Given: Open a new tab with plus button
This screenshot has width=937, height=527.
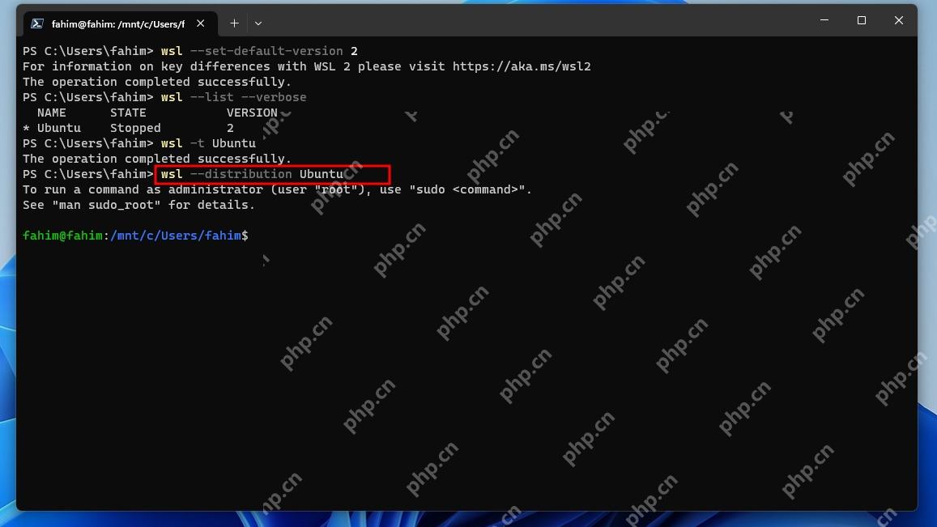Looking at the screenshot, I should tap(234, 23).
